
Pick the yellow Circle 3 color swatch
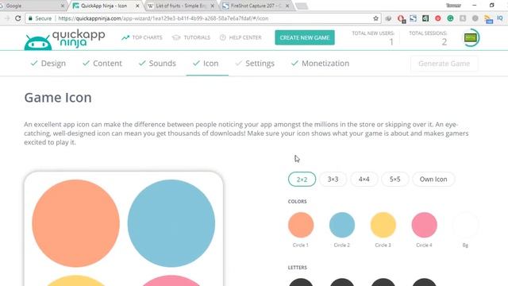[383, 225]
